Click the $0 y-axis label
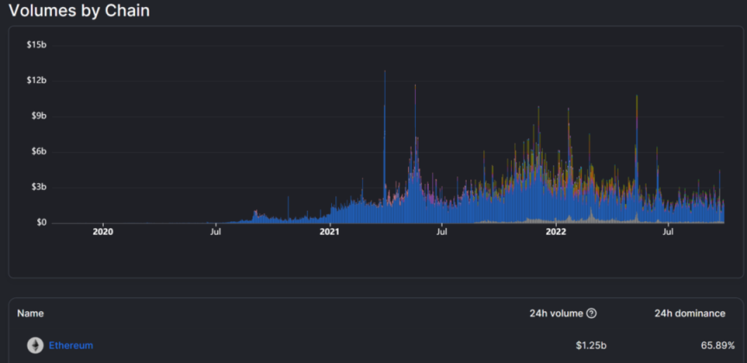747x363 pixels. click(x=40, y=222)
